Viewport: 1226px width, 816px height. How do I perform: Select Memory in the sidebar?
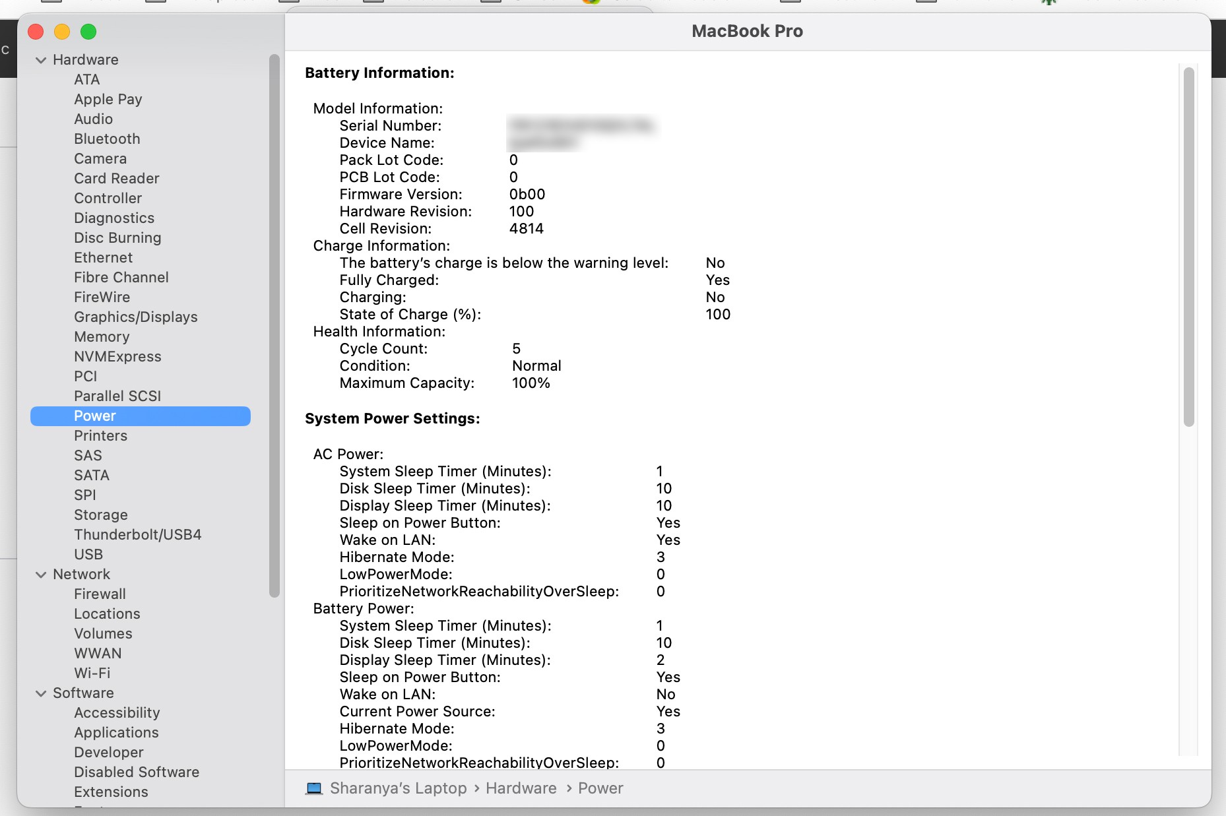102,337
